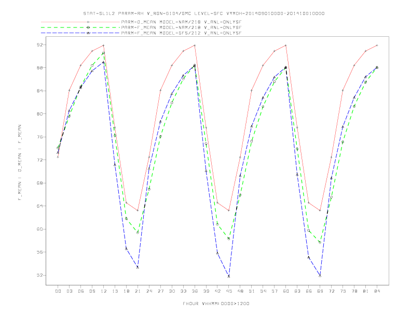Select the red O_MEAN NAM/218 legend label
411x317 pixels.
point(181,22)
